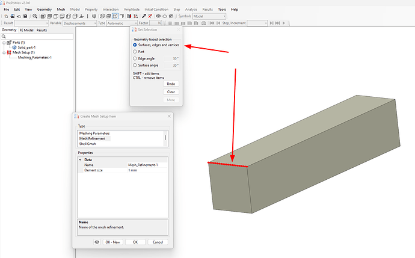Click the New file toolbar icon

pyautogui.click(x=5, y=16)
